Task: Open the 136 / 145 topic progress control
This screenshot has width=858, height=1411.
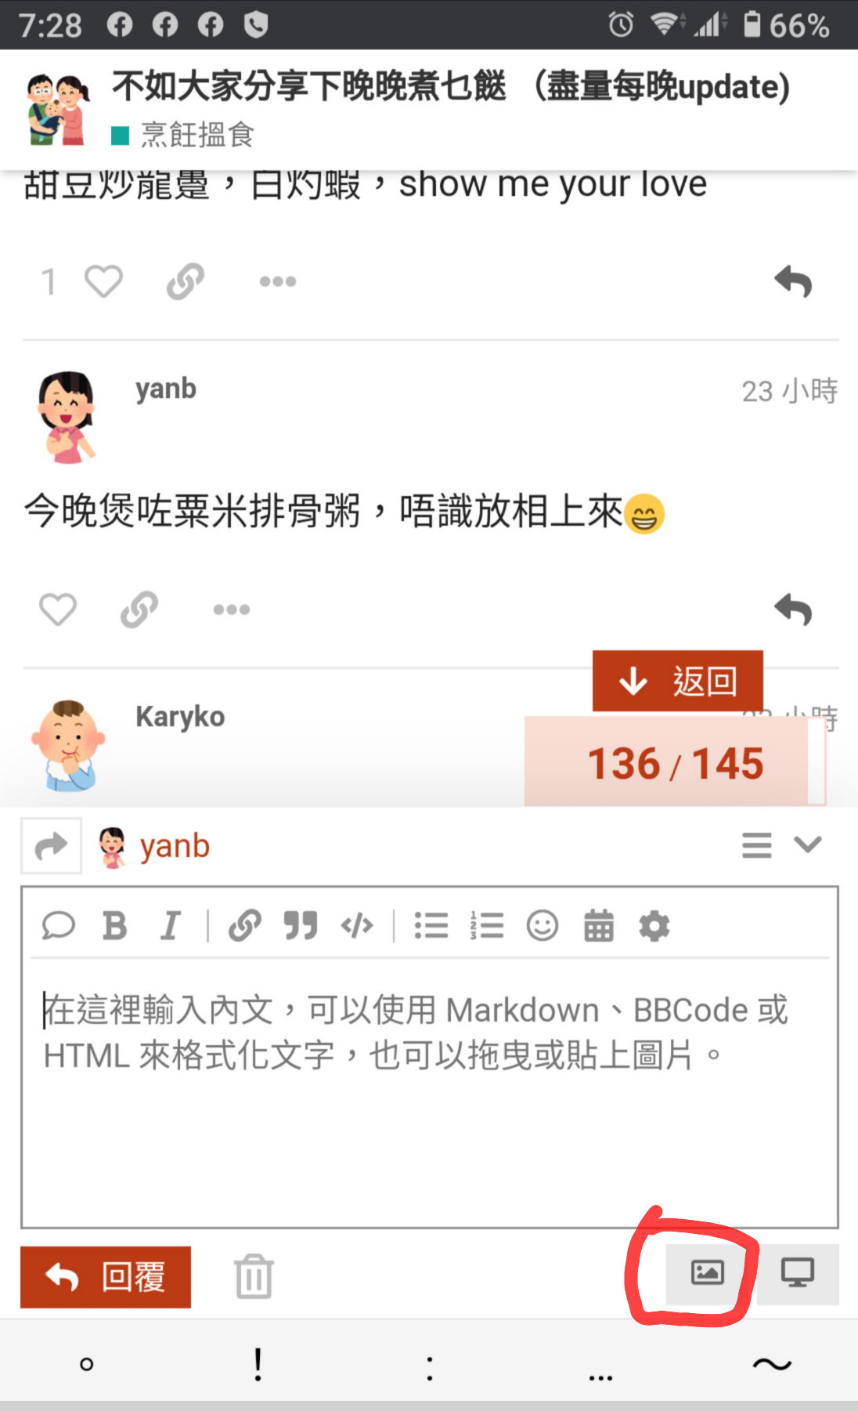Action: 675,762
